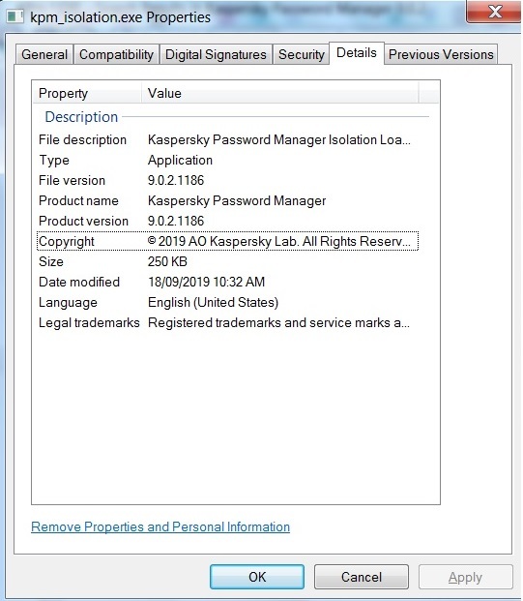
Task: Confirm with the OK button
Action: (x=257, y=577)
